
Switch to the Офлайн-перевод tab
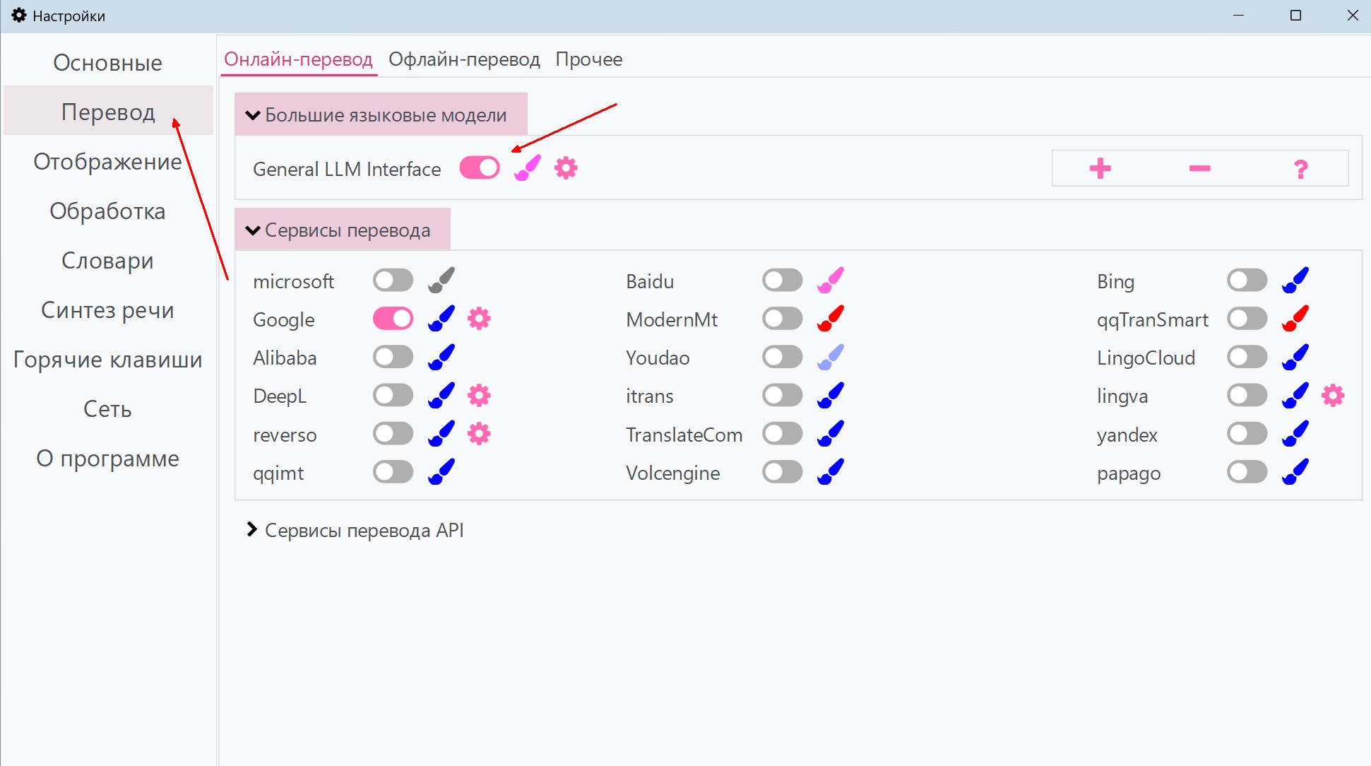(x=464, y=59)
